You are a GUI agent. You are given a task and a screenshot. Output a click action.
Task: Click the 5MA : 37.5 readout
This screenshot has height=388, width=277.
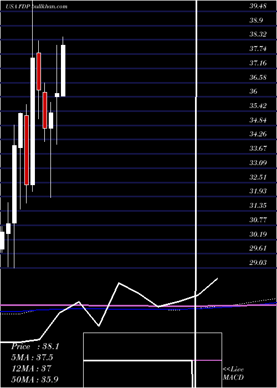[32, 358]
